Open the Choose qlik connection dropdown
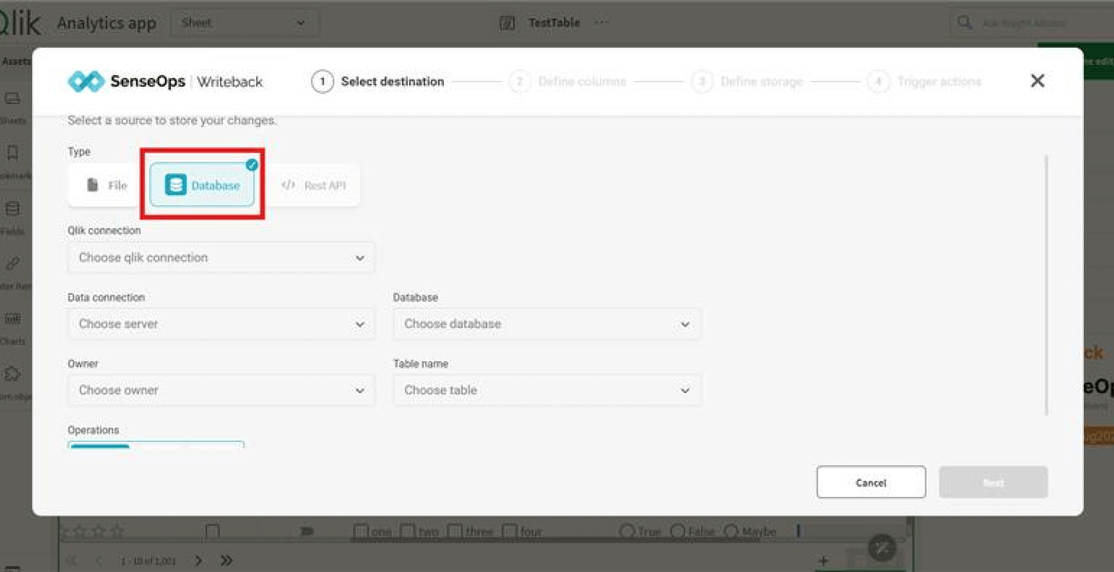 coord(221,258)
